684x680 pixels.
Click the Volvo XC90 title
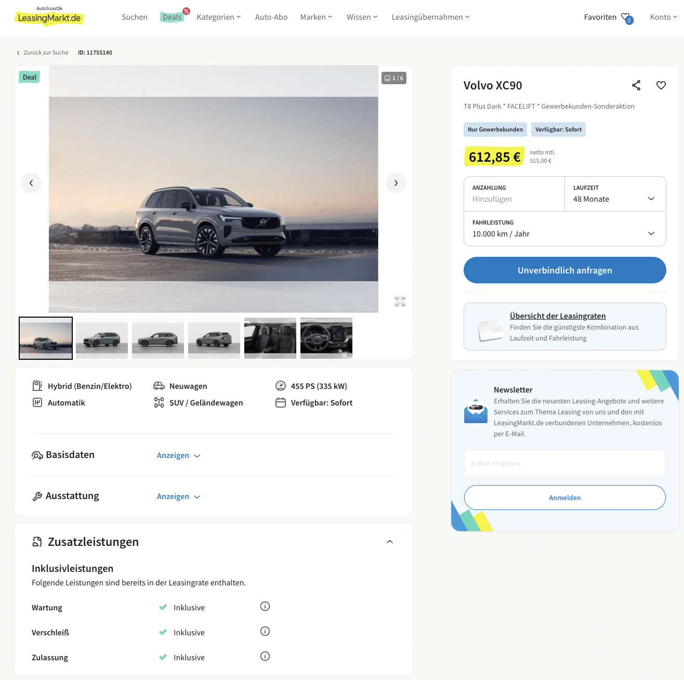click(x=493, y=85)
